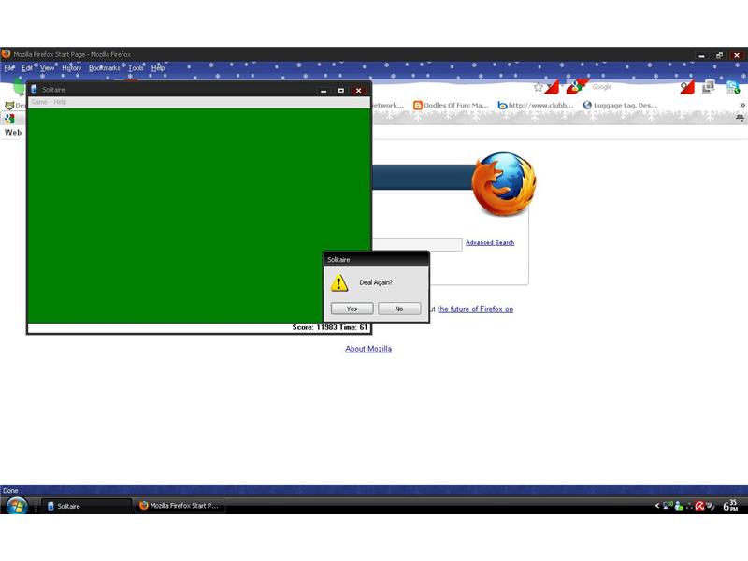Open the Game menu in Solitaire
This screenshot has height=561, width=748.
coord(39,102)
